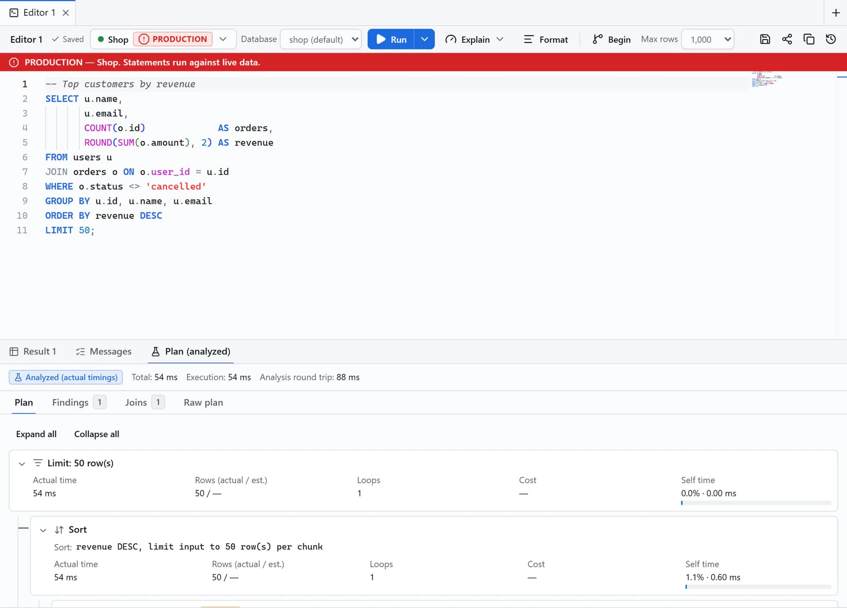Click the Begin transaction branch icon

click(x=597, y=39)
